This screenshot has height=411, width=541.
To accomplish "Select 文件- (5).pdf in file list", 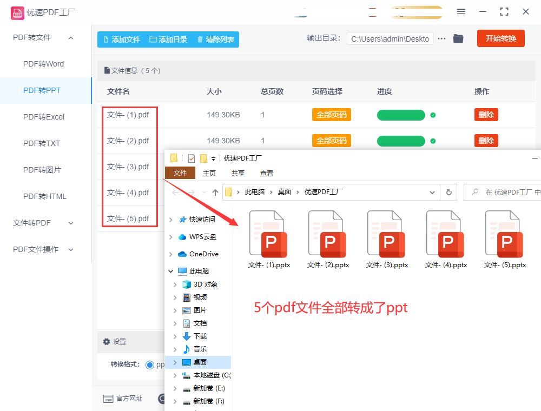I will pos(128,218).
